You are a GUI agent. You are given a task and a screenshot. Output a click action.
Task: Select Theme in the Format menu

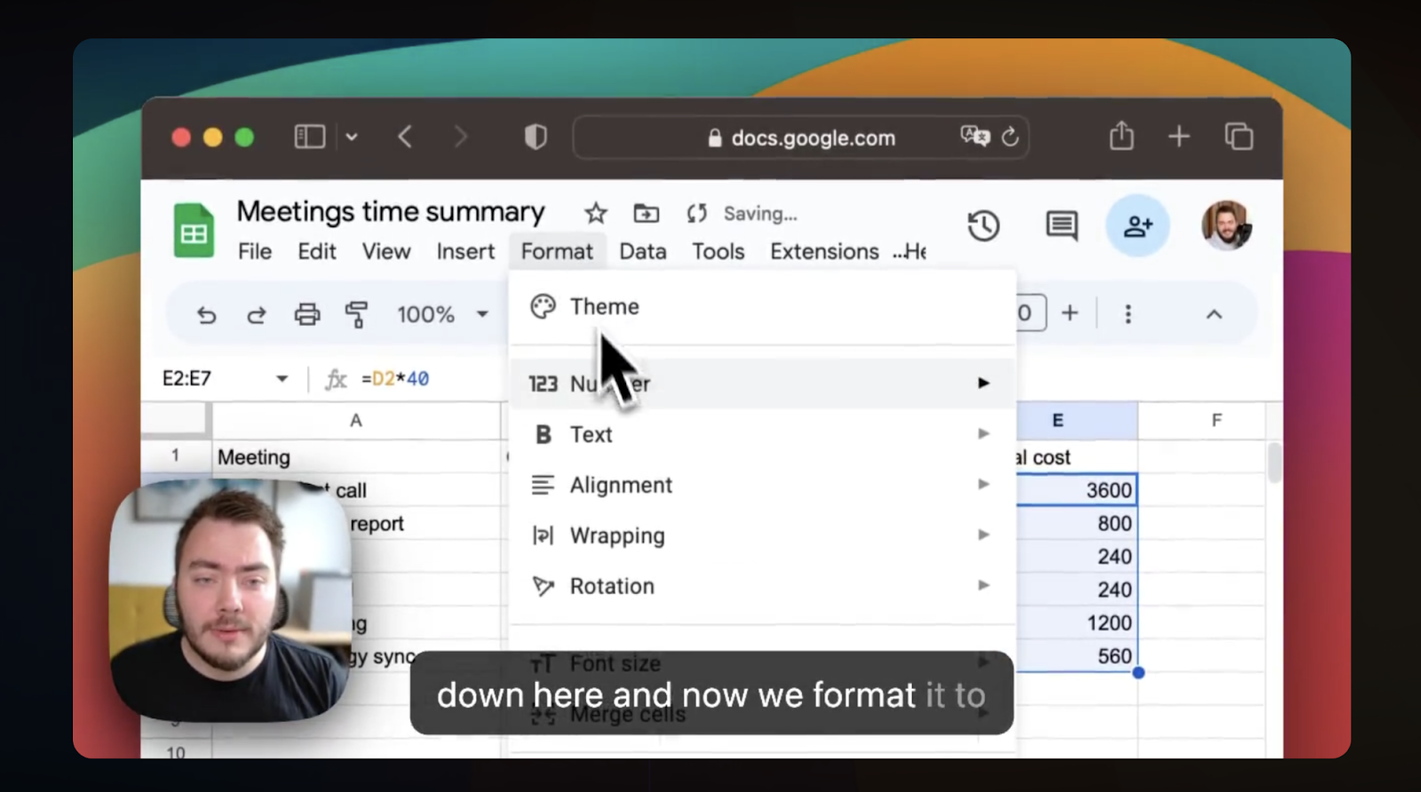pos(762,306)
